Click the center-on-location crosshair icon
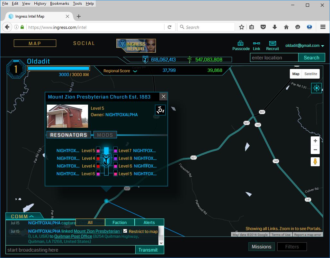 tap(317, 88)
